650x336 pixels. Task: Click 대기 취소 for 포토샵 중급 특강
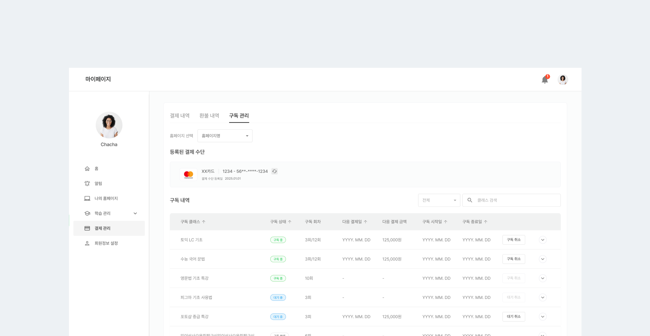514,317
